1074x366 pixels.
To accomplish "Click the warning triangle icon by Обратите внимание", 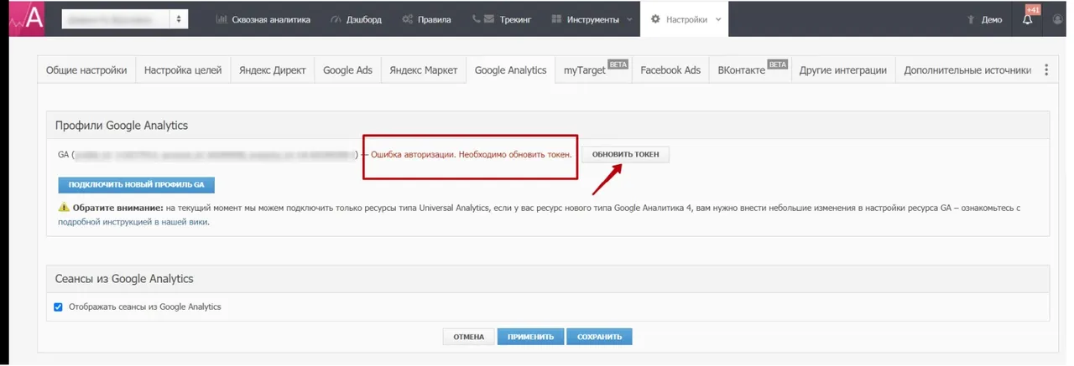I will pos(64,207).
